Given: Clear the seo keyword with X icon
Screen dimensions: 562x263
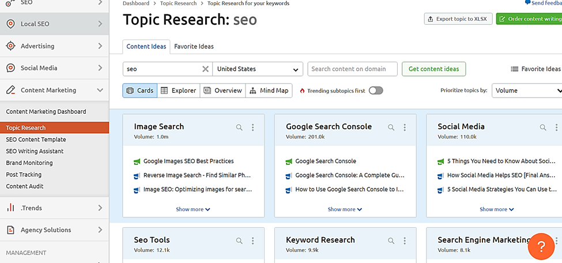Looking at the screenshot, I should [205, 69].
